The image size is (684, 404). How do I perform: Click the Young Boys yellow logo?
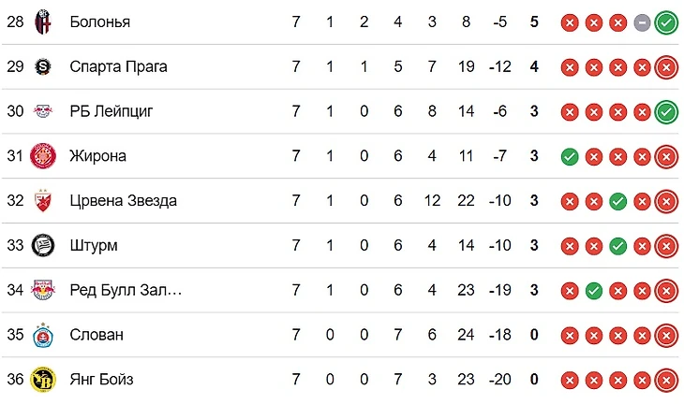[43, 379]
